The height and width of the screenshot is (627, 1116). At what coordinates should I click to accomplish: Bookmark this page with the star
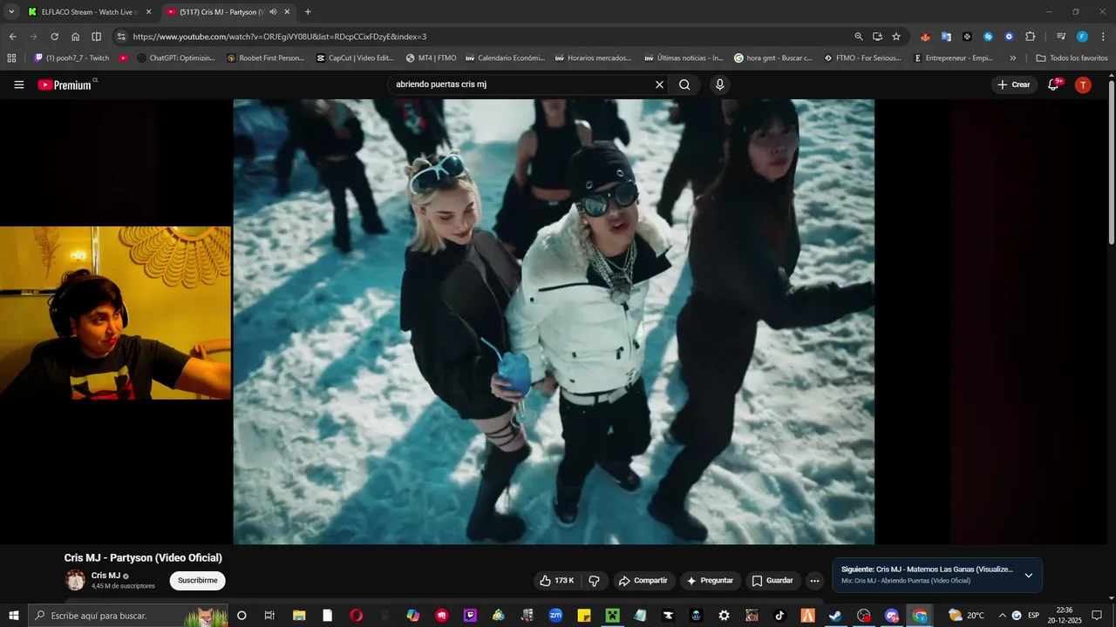click(x=895, y=37)
